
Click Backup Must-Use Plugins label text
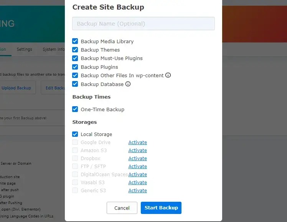coord(112,58)
